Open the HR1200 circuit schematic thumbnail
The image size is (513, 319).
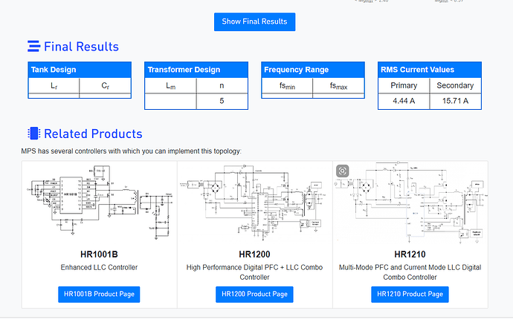click(x=254, y=203)
